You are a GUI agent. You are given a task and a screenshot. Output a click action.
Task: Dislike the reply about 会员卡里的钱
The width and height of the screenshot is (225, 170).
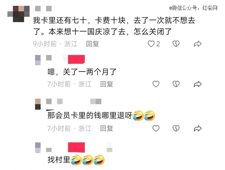(176, 128)
